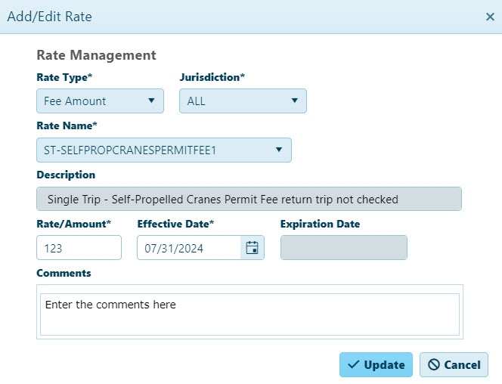Click the Update button label
This screenshot has width=502, height=384.
pyautogui.click(x=384, y=365)
